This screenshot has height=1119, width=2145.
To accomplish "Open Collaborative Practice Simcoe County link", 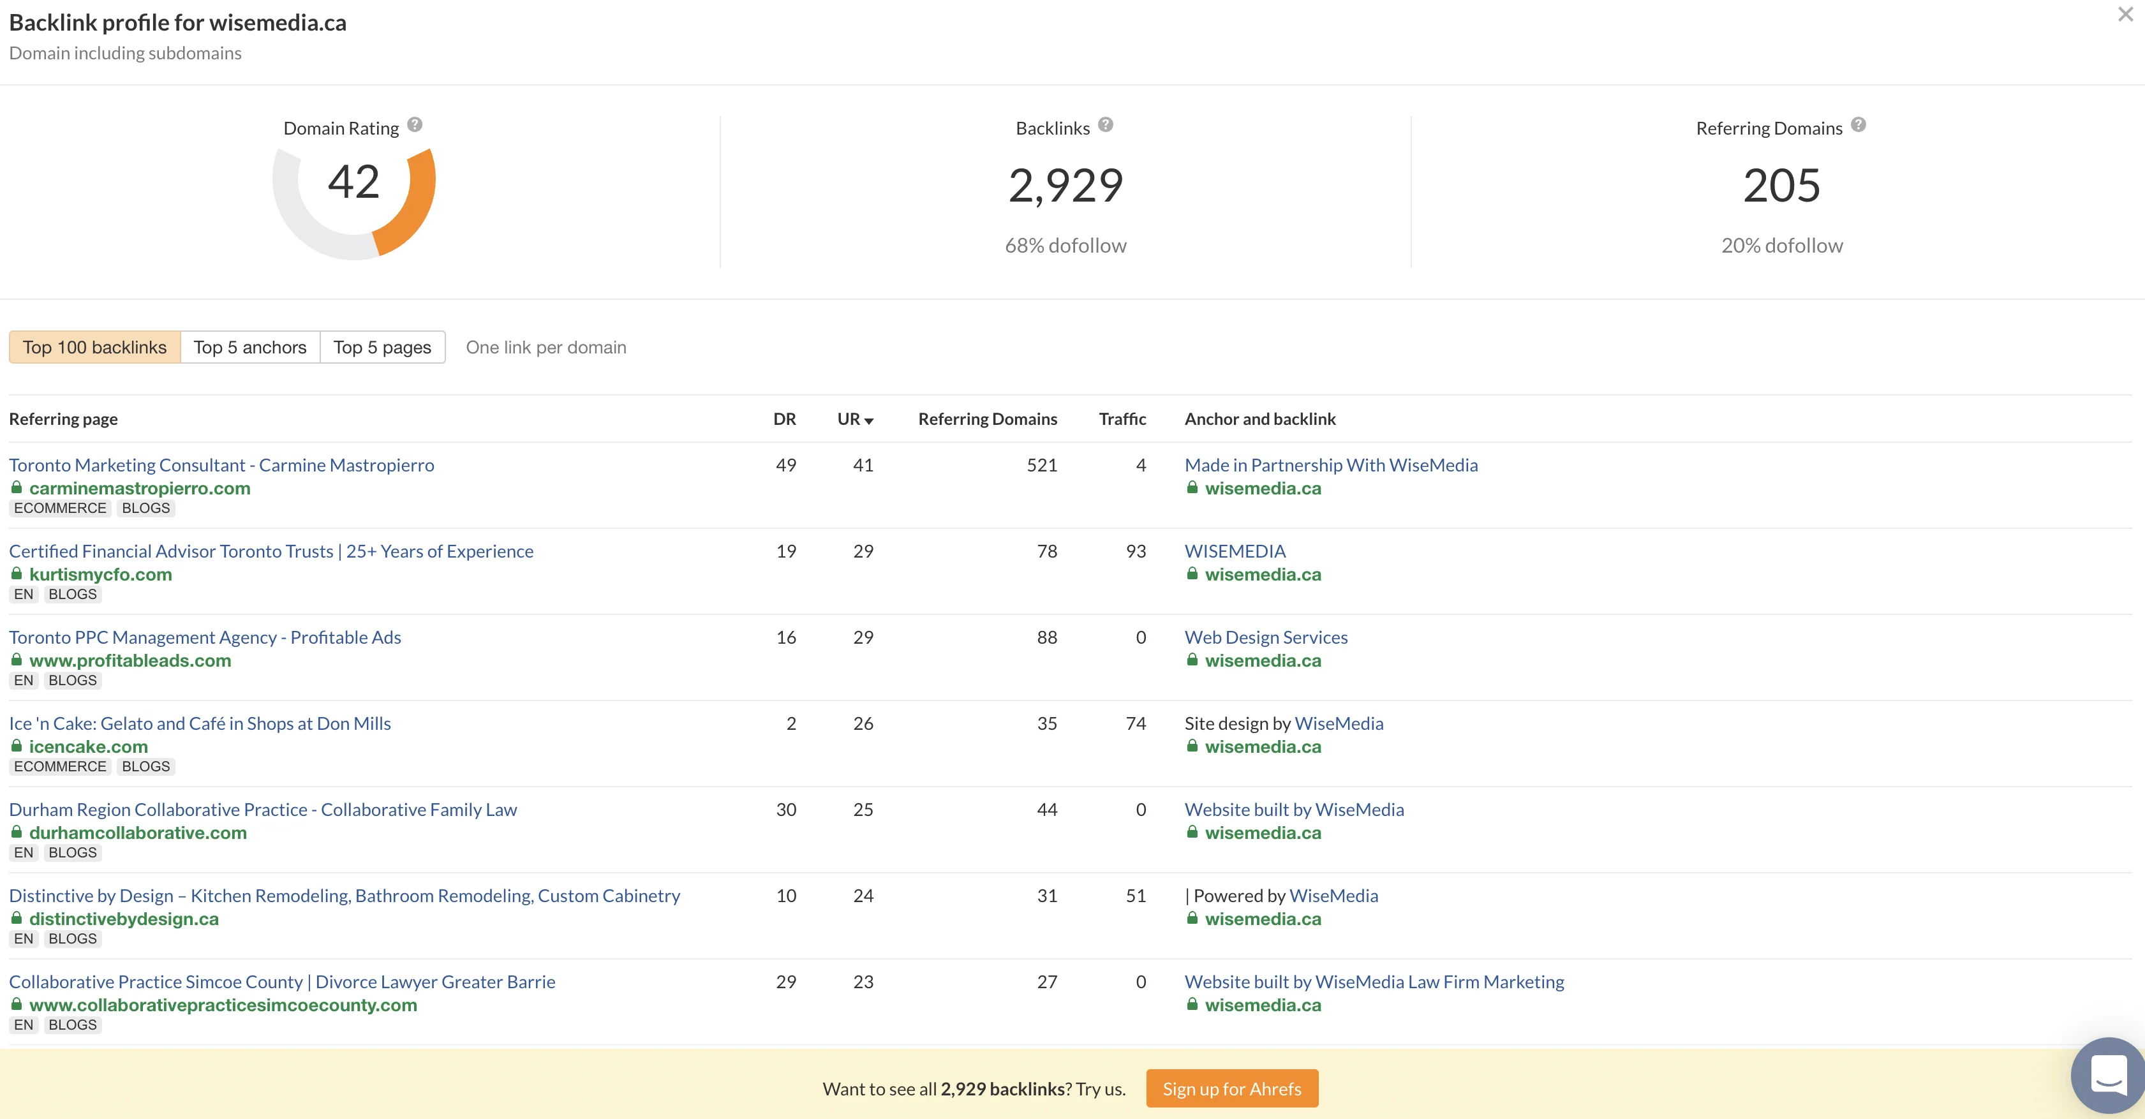I will pyautogui.click(x=282, y=982).
